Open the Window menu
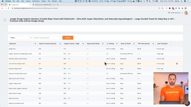 54,1
